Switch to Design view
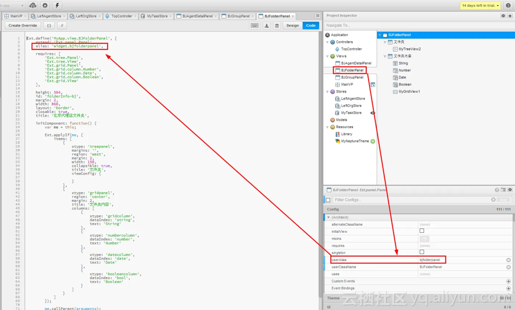515x310 pixels. [292, 25]
